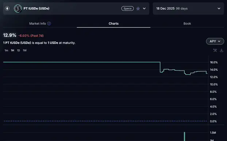Select the 1D chart interval

(x=18, y=50)
